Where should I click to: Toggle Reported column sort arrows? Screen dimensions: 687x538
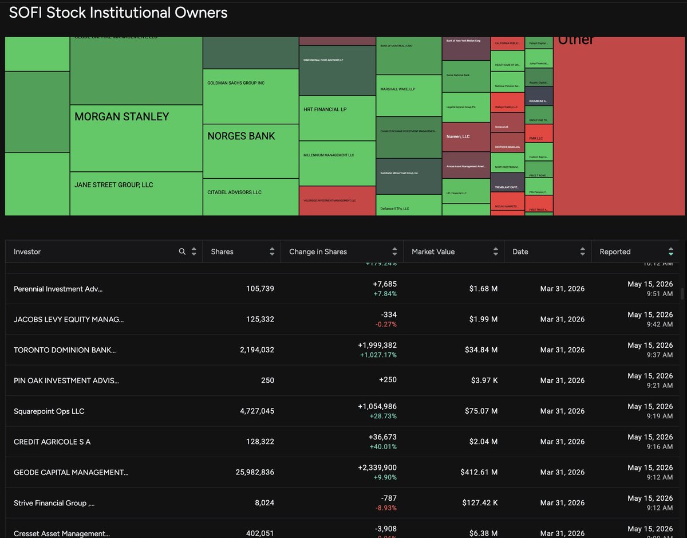[x=670, y=252]
